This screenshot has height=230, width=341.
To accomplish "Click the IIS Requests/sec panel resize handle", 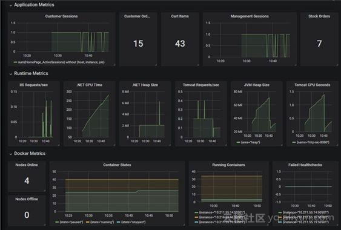I will pos(59,145).
